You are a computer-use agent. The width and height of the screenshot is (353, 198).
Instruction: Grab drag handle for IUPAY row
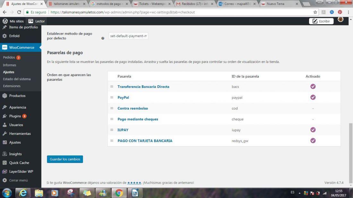tap(112, 130)
